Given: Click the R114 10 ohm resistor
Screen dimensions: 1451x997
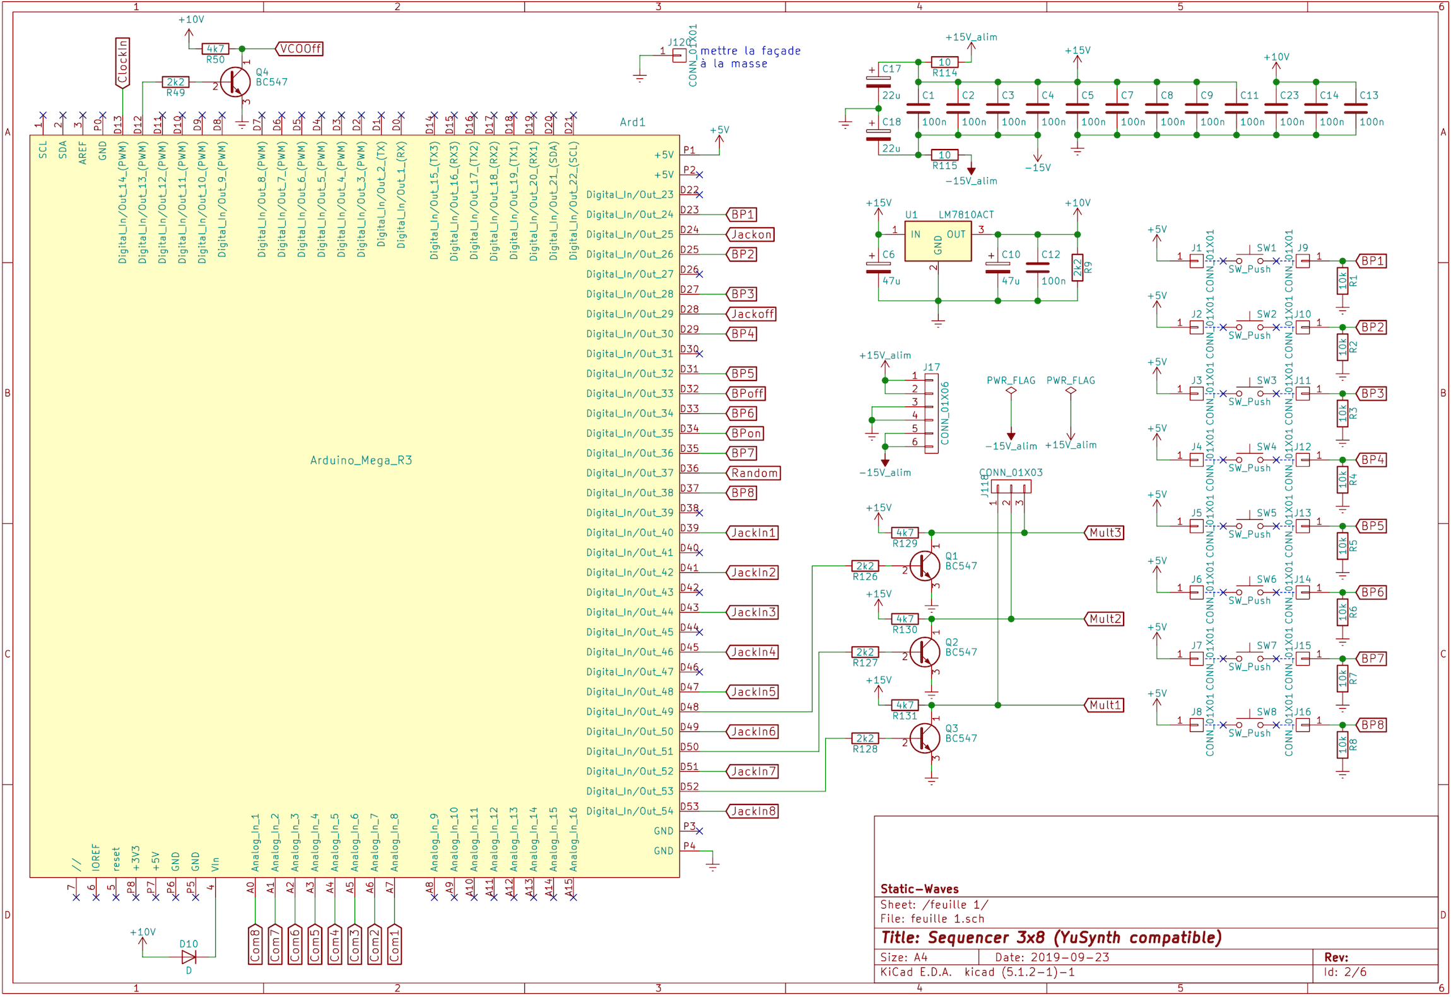Looking at the screenshot, I should coord(944,62).
